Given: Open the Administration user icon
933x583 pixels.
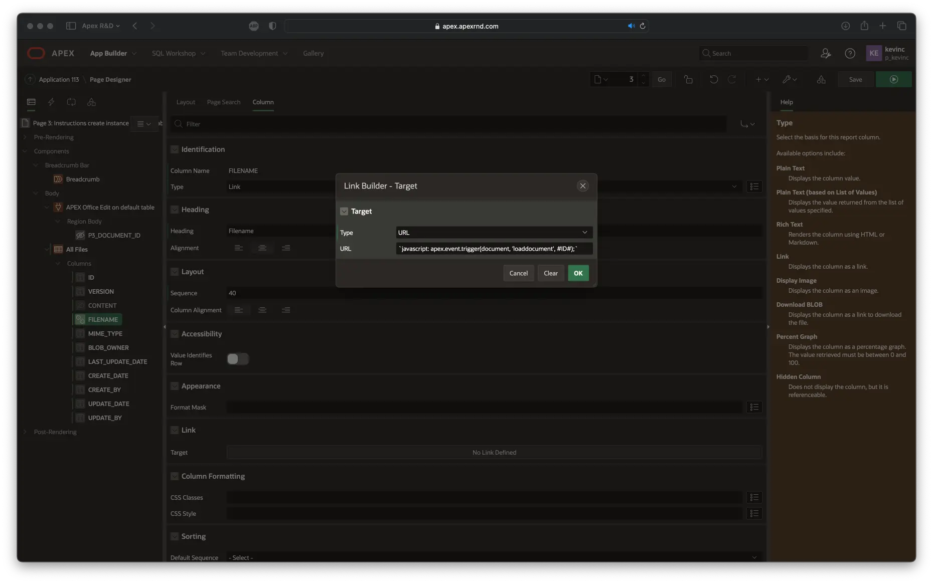Looking at the screenshot, I should coord(826,53).
